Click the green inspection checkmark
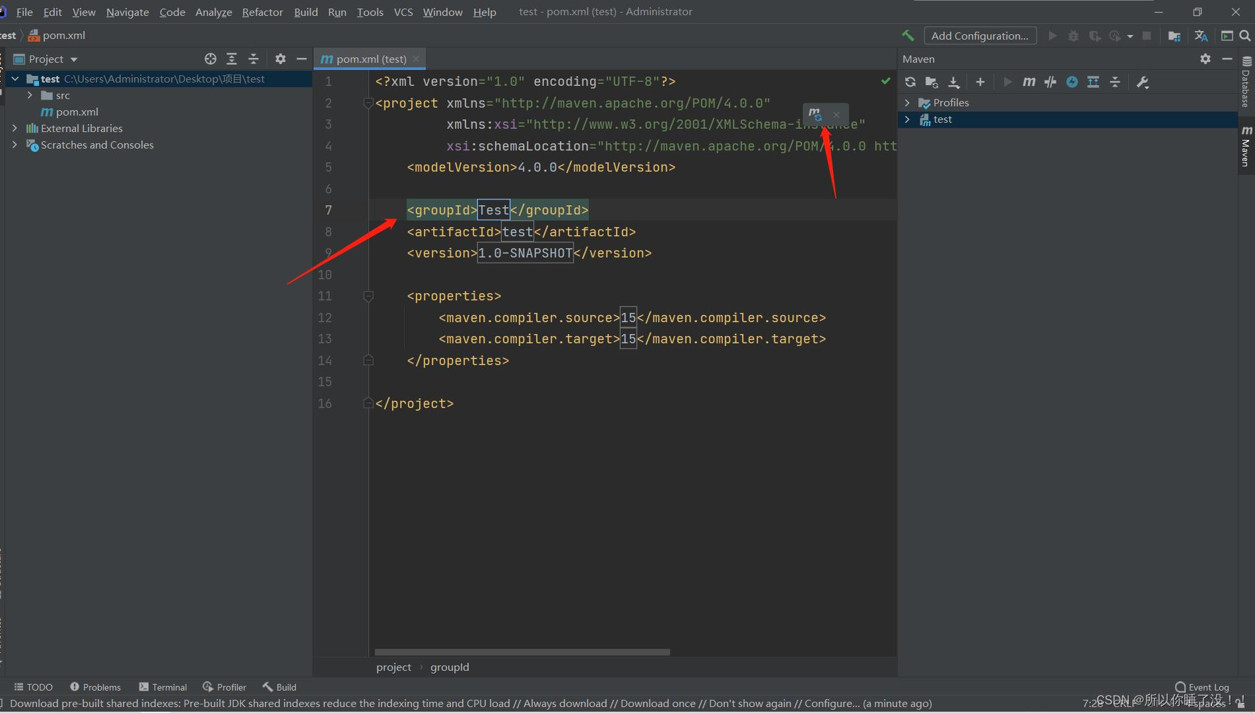Viewport: 1255px width, 713px height. click(885, 81)
